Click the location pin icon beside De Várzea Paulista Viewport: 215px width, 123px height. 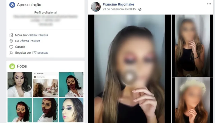coord(11,41)
